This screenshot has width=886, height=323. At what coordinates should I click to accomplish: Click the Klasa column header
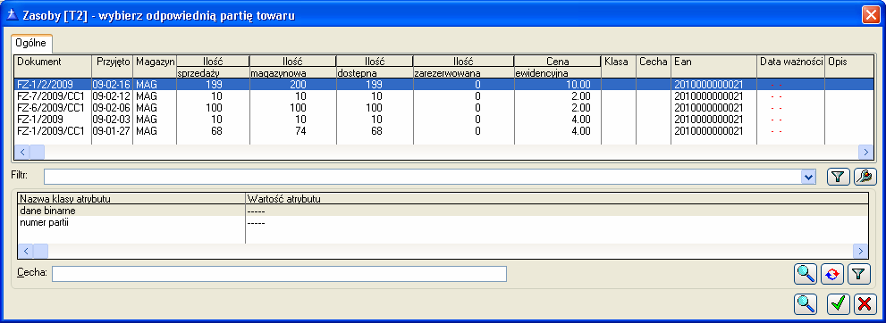point(619,67)
